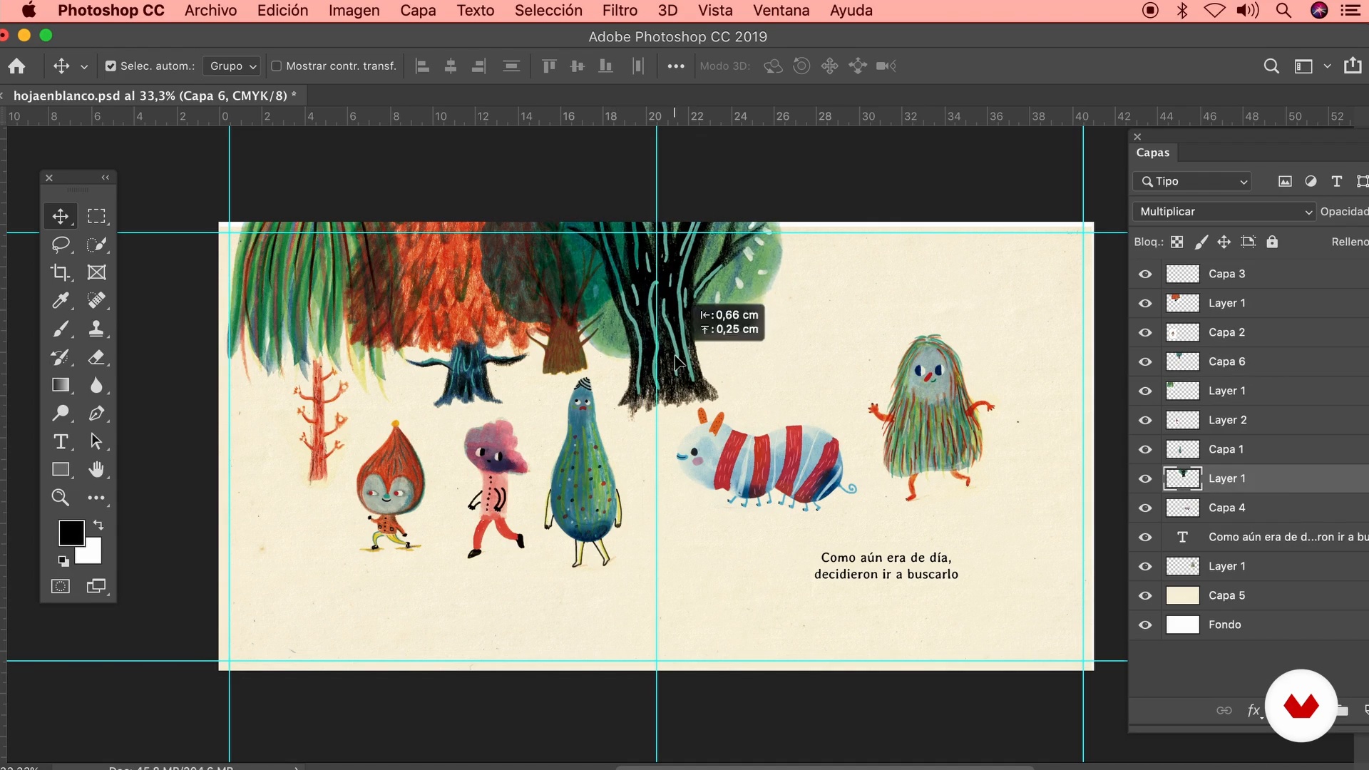Hide the Fondo layer
This screenshot has width=1369, height=770.
point(1145,625)
